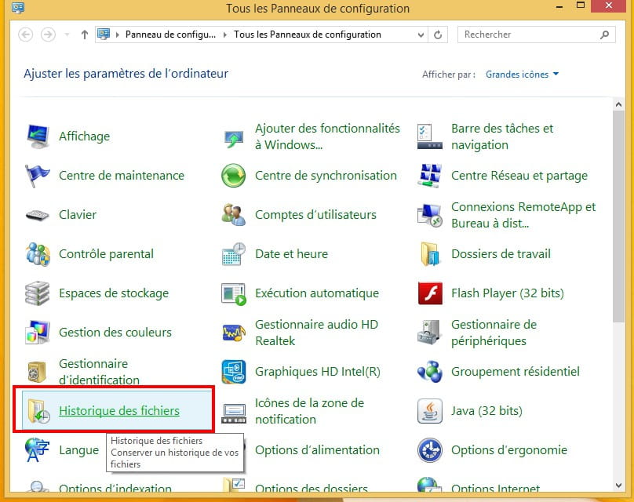The height and width of the screenshot is (502, 634).
Task: Open the recent locations dropdown arrow
Action: [67, 35]
